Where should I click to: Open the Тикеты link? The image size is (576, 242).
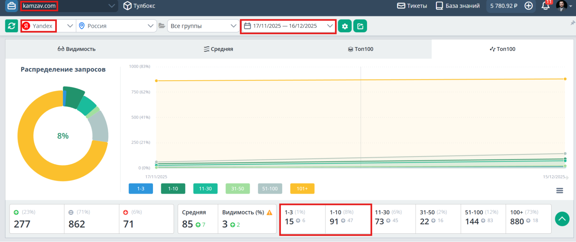pos(412,6)
